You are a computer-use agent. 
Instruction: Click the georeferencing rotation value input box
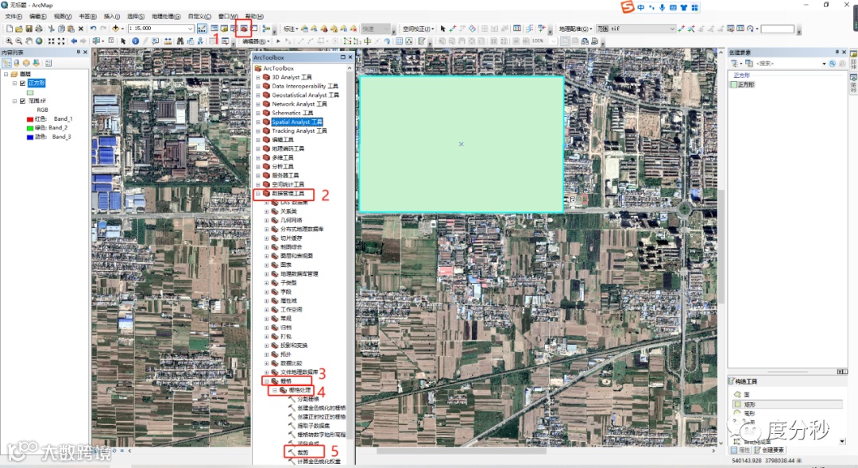777,29
